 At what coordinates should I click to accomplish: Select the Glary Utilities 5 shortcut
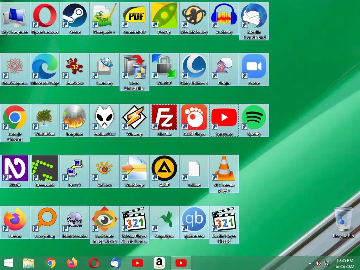click(194, 69)
